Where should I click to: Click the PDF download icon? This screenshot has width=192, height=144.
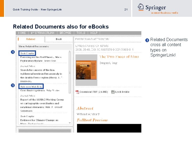pyautogui.click(x=77, y=92)
